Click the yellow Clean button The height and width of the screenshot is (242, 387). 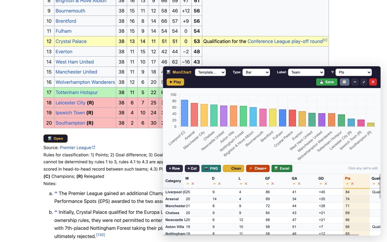[x=234, y=168]
